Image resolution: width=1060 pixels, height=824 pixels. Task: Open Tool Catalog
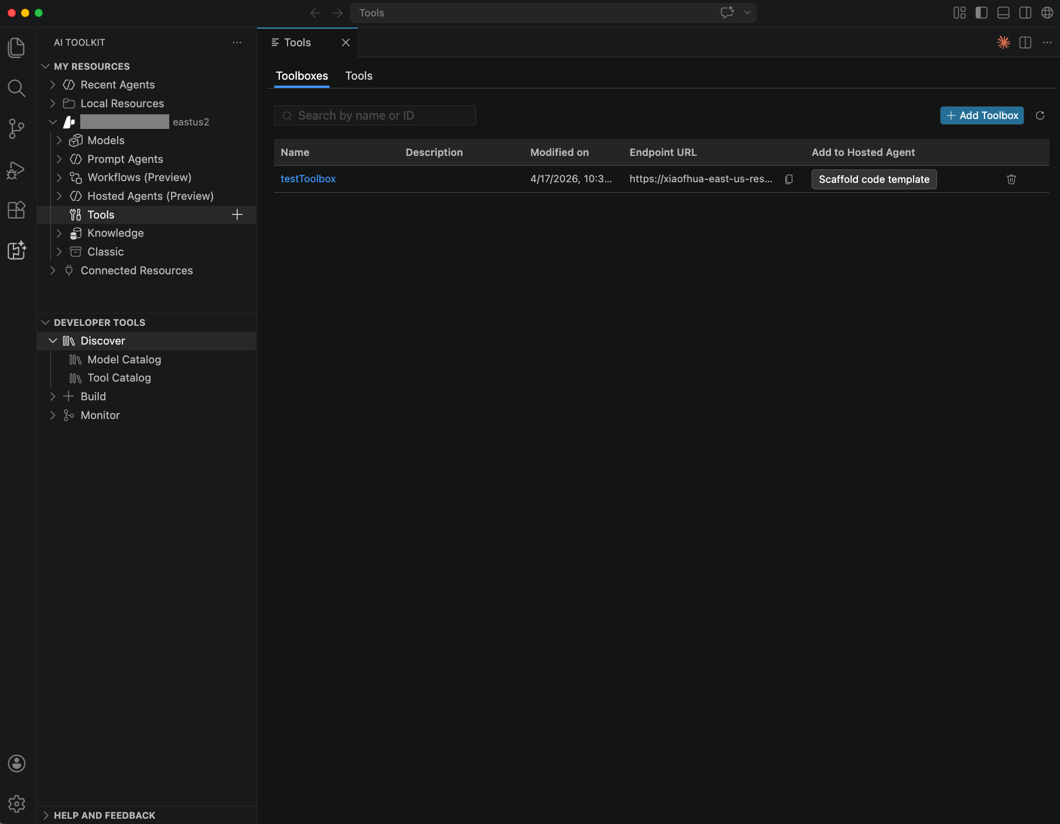(119, 378)
